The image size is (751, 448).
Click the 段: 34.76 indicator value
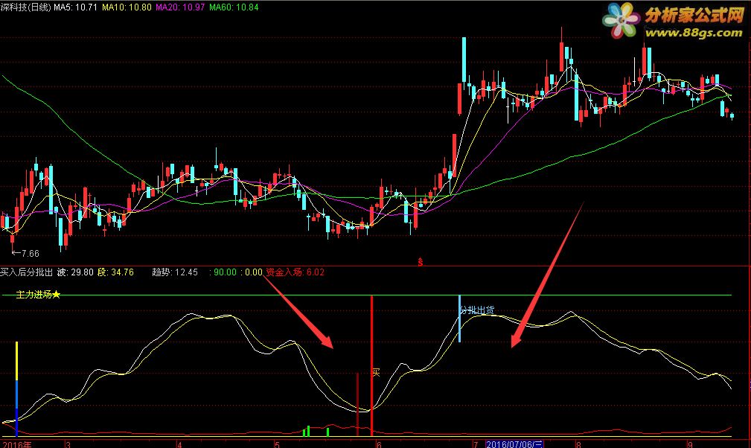115,272
